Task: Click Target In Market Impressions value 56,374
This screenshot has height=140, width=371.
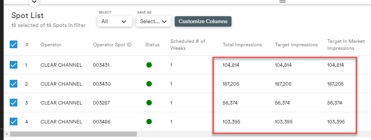Action: coord(335,103)
